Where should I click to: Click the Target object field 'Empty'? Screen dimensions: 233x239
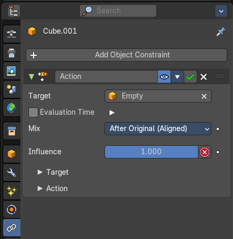pos(158,96)
